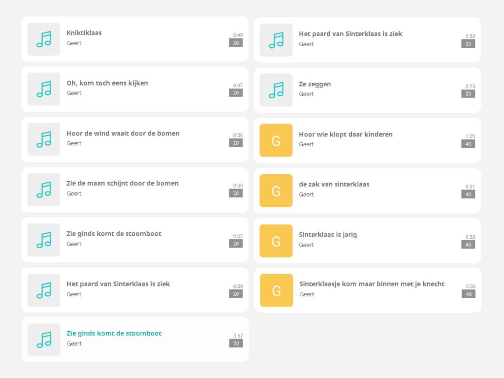Select yellow G thumbnail for de zak van sinterklaas
Image resolution: width=504 pixels, height=378 pixels.
click(276, 190)
